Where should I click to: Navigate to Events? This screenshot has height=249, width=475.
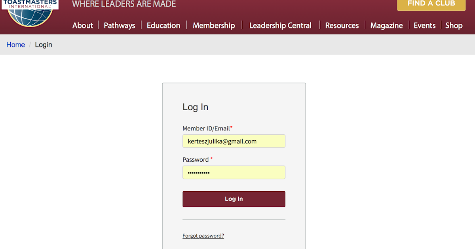424,25
